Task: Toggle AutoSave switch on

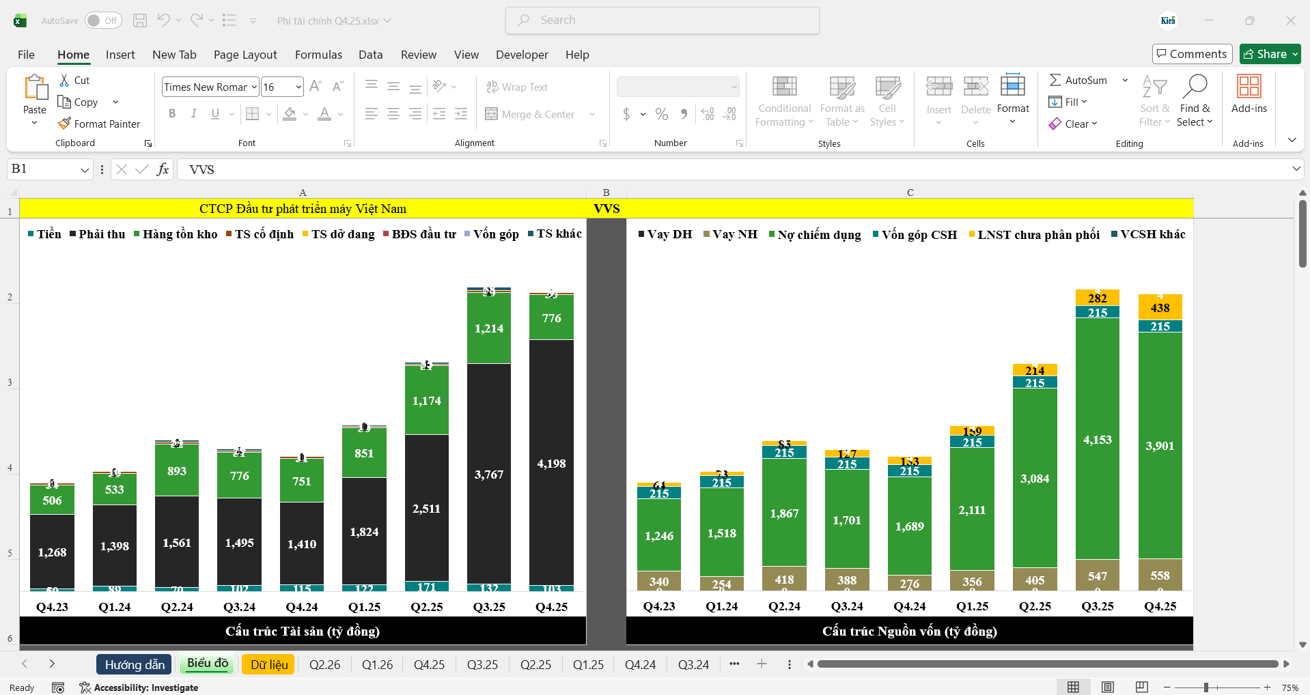Action: click(x=103, y=20)
